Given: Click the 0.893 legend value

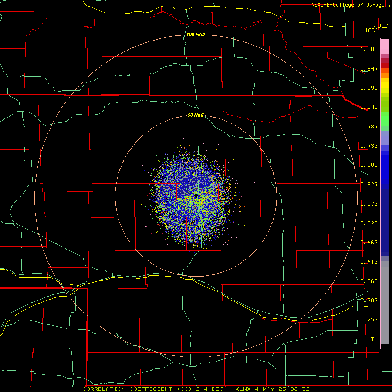Looking at the screenshot, I should point(369,88).
